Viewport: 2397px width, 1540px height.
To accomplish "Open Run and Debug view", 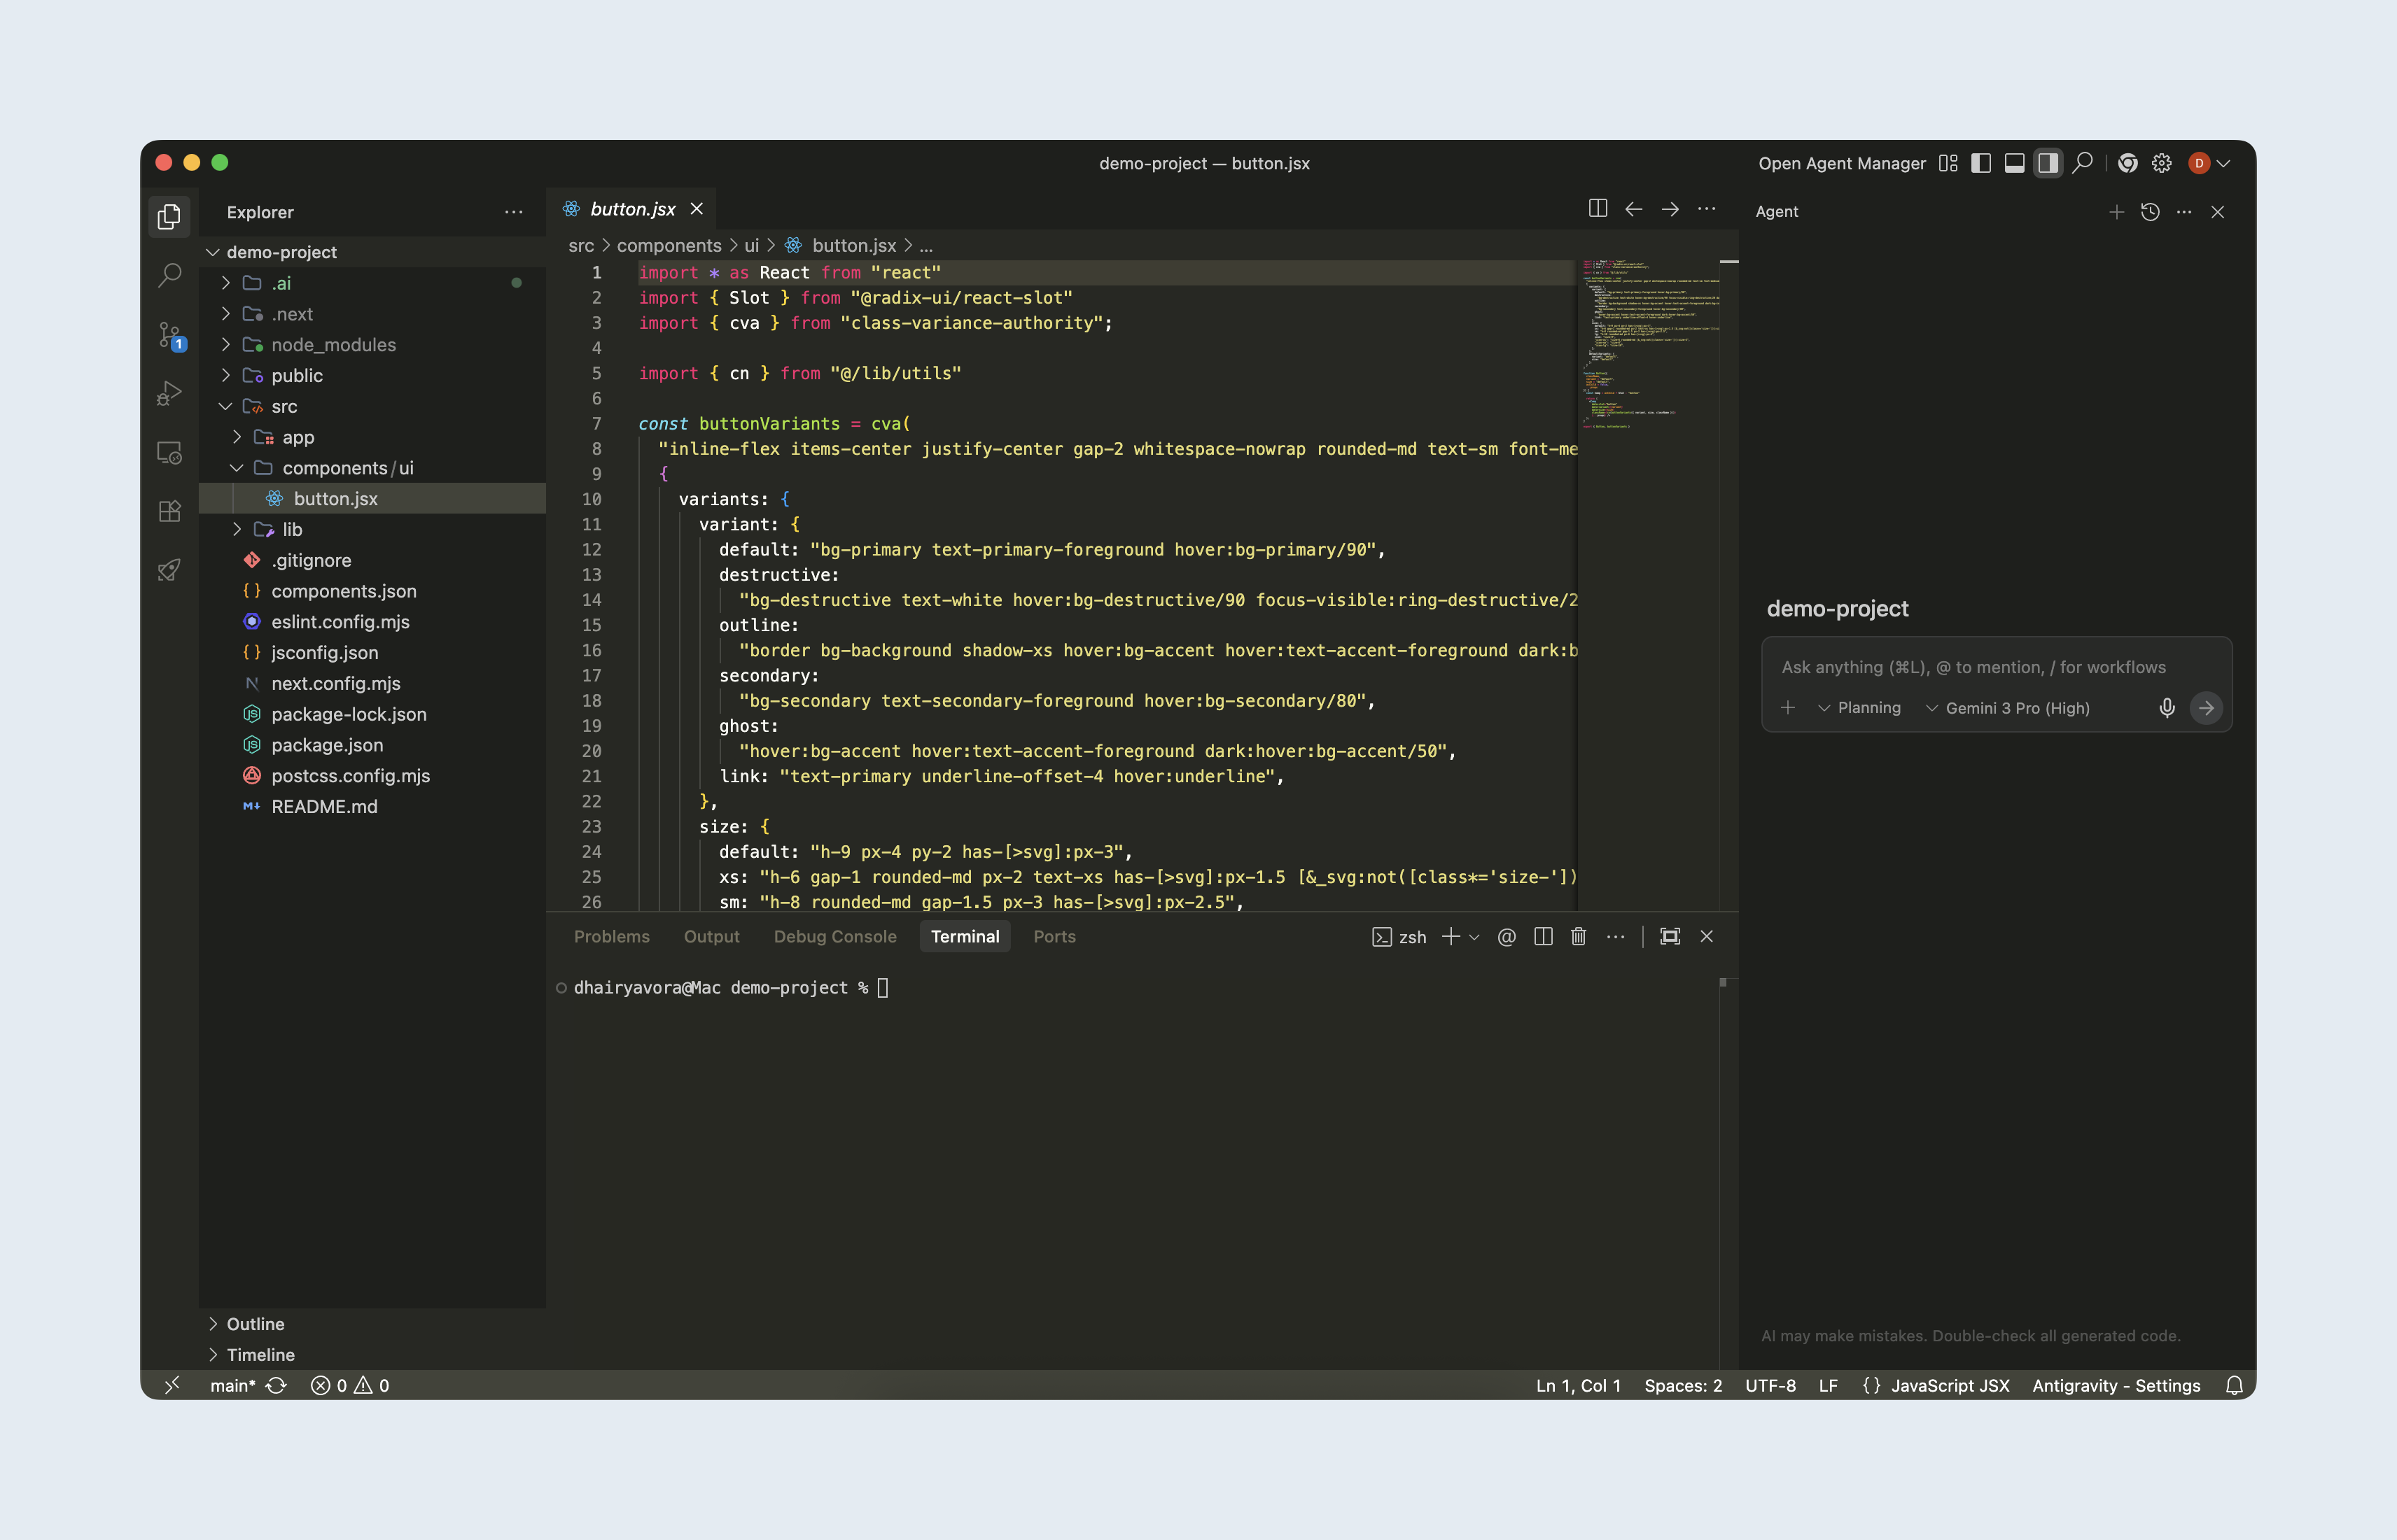I will [x=170, y=393].
